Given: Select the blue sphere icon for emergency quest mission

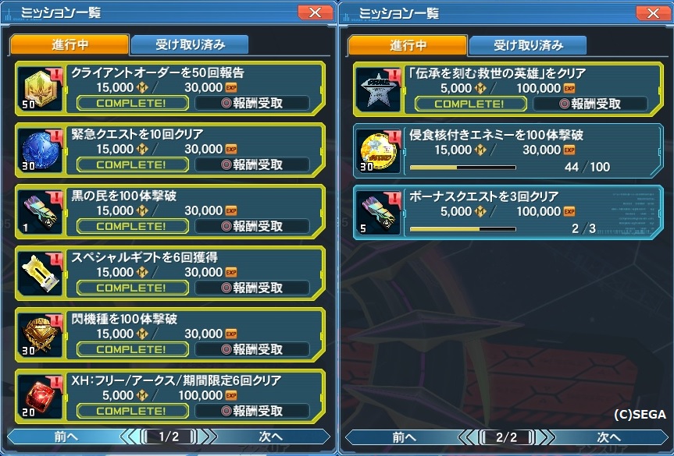Looking at the screenshot, I should (40, 150).
